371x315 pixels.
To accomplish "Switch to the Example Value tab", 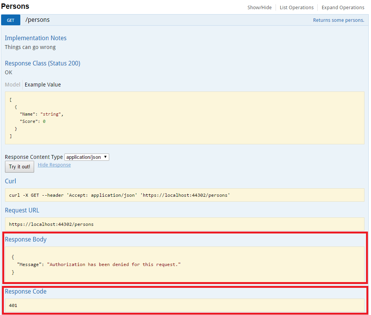I will 43,85.
